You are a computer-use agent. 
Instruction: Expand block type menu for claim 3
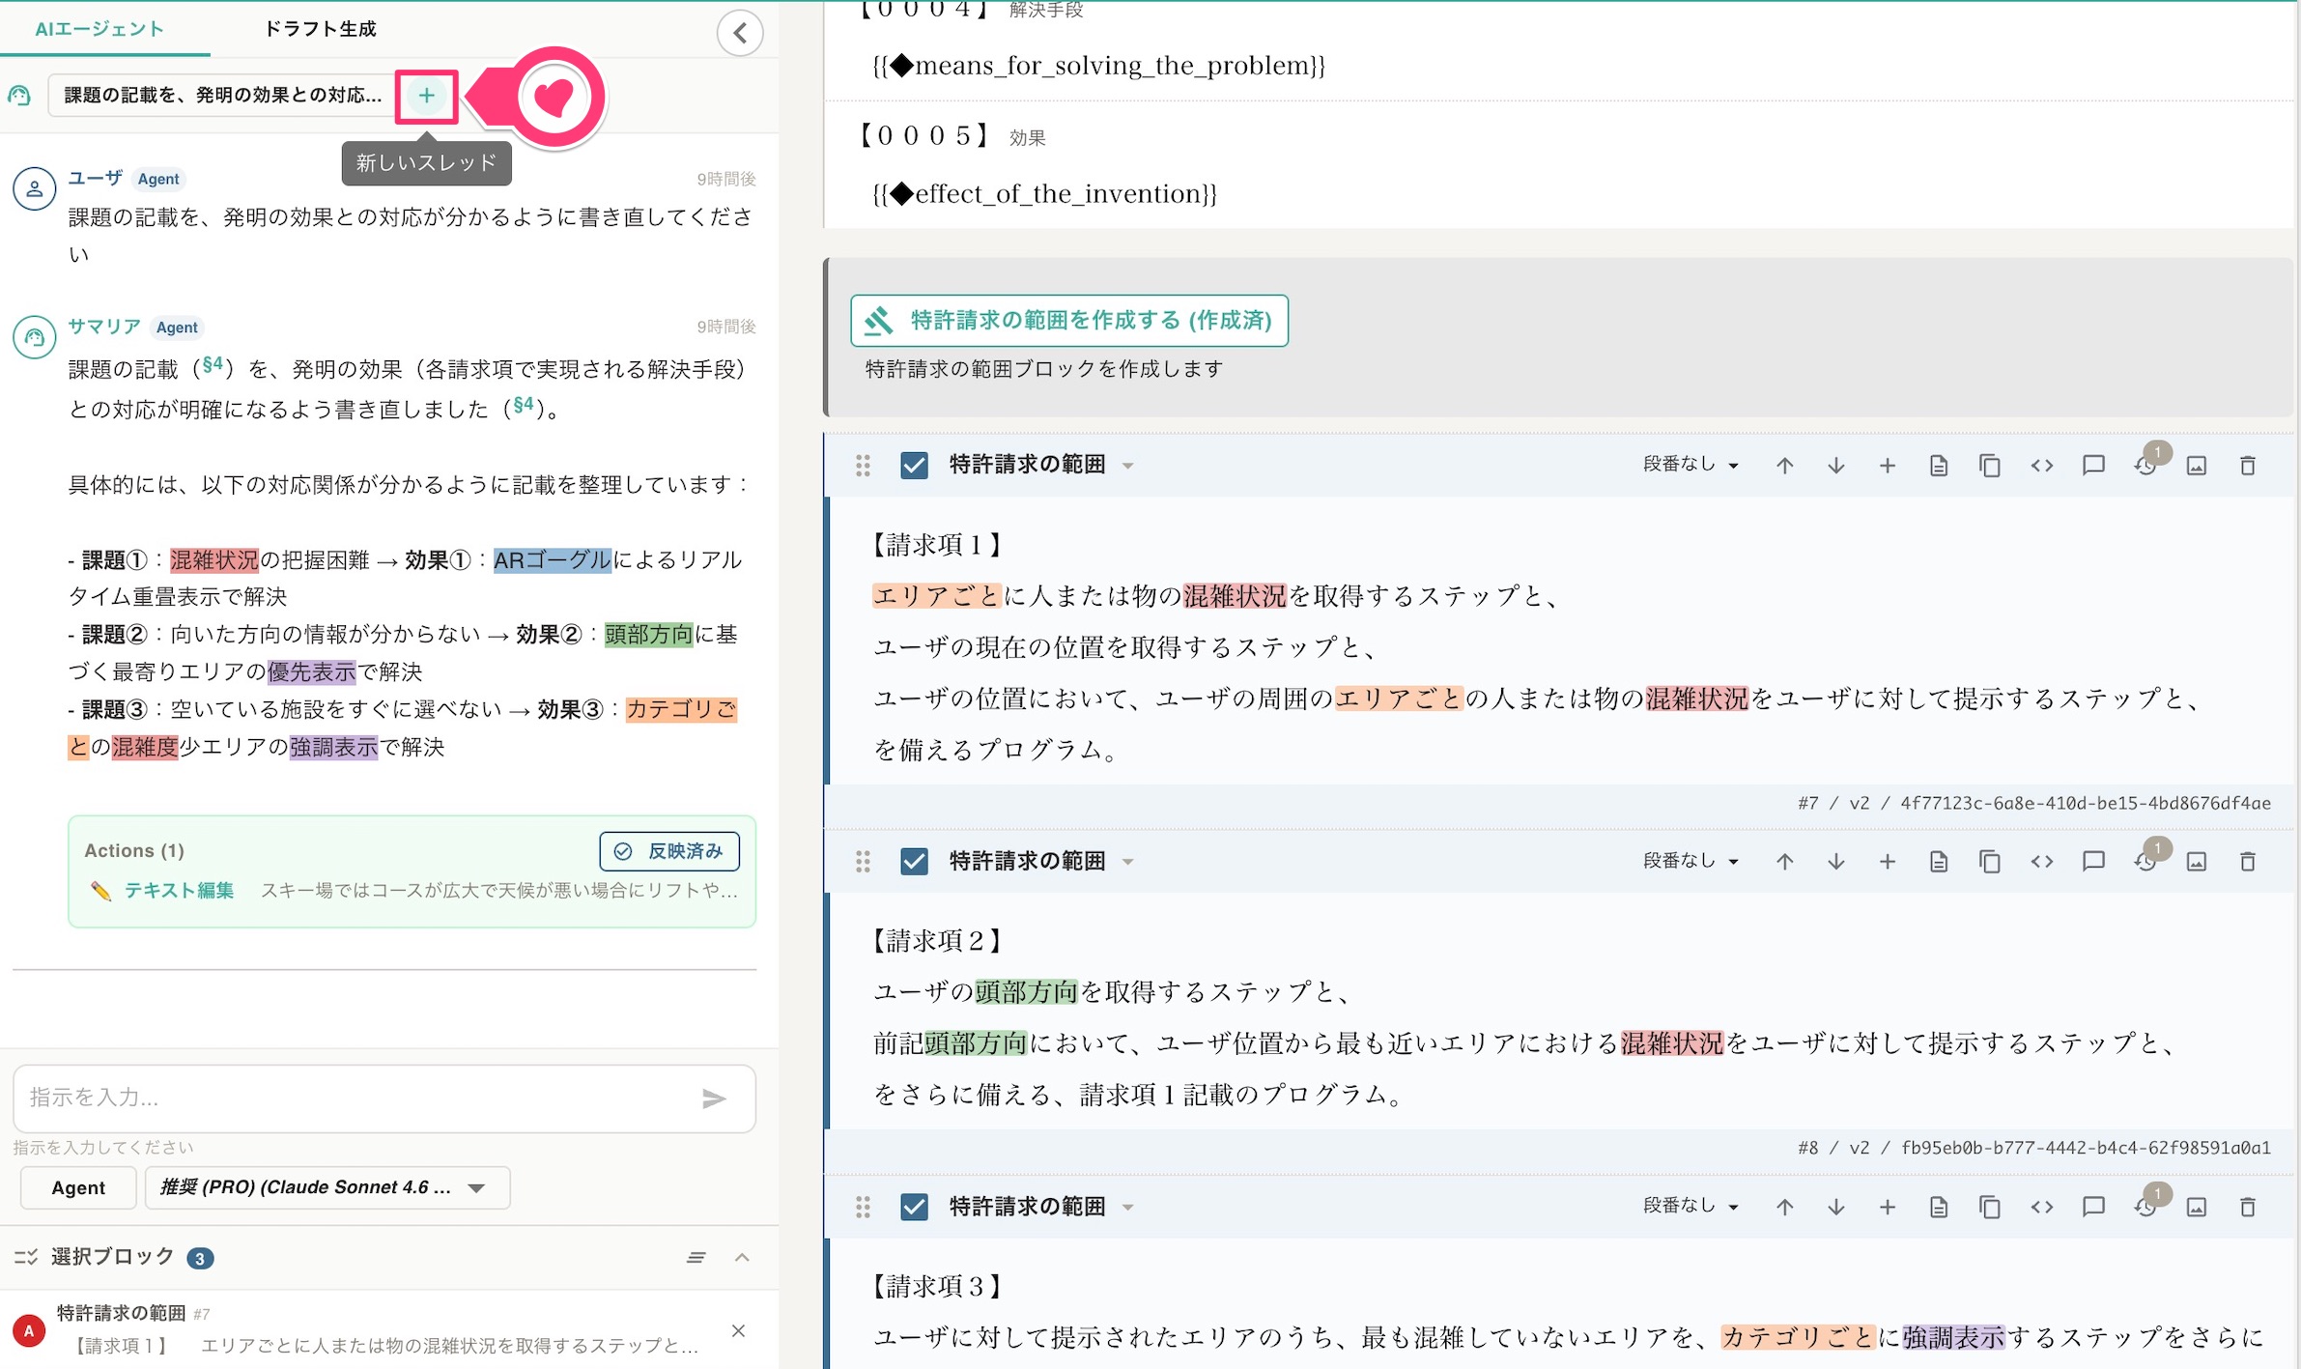(1127, 1208)
